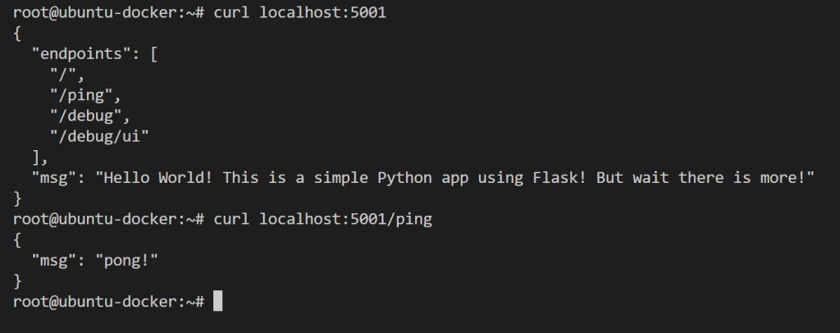Click the last empty "root@ubuntu-docker:~#" prompt
Image resolution: width=840 pixels, height=333 pixels.
pyautogui.click(x=108, y=301)
